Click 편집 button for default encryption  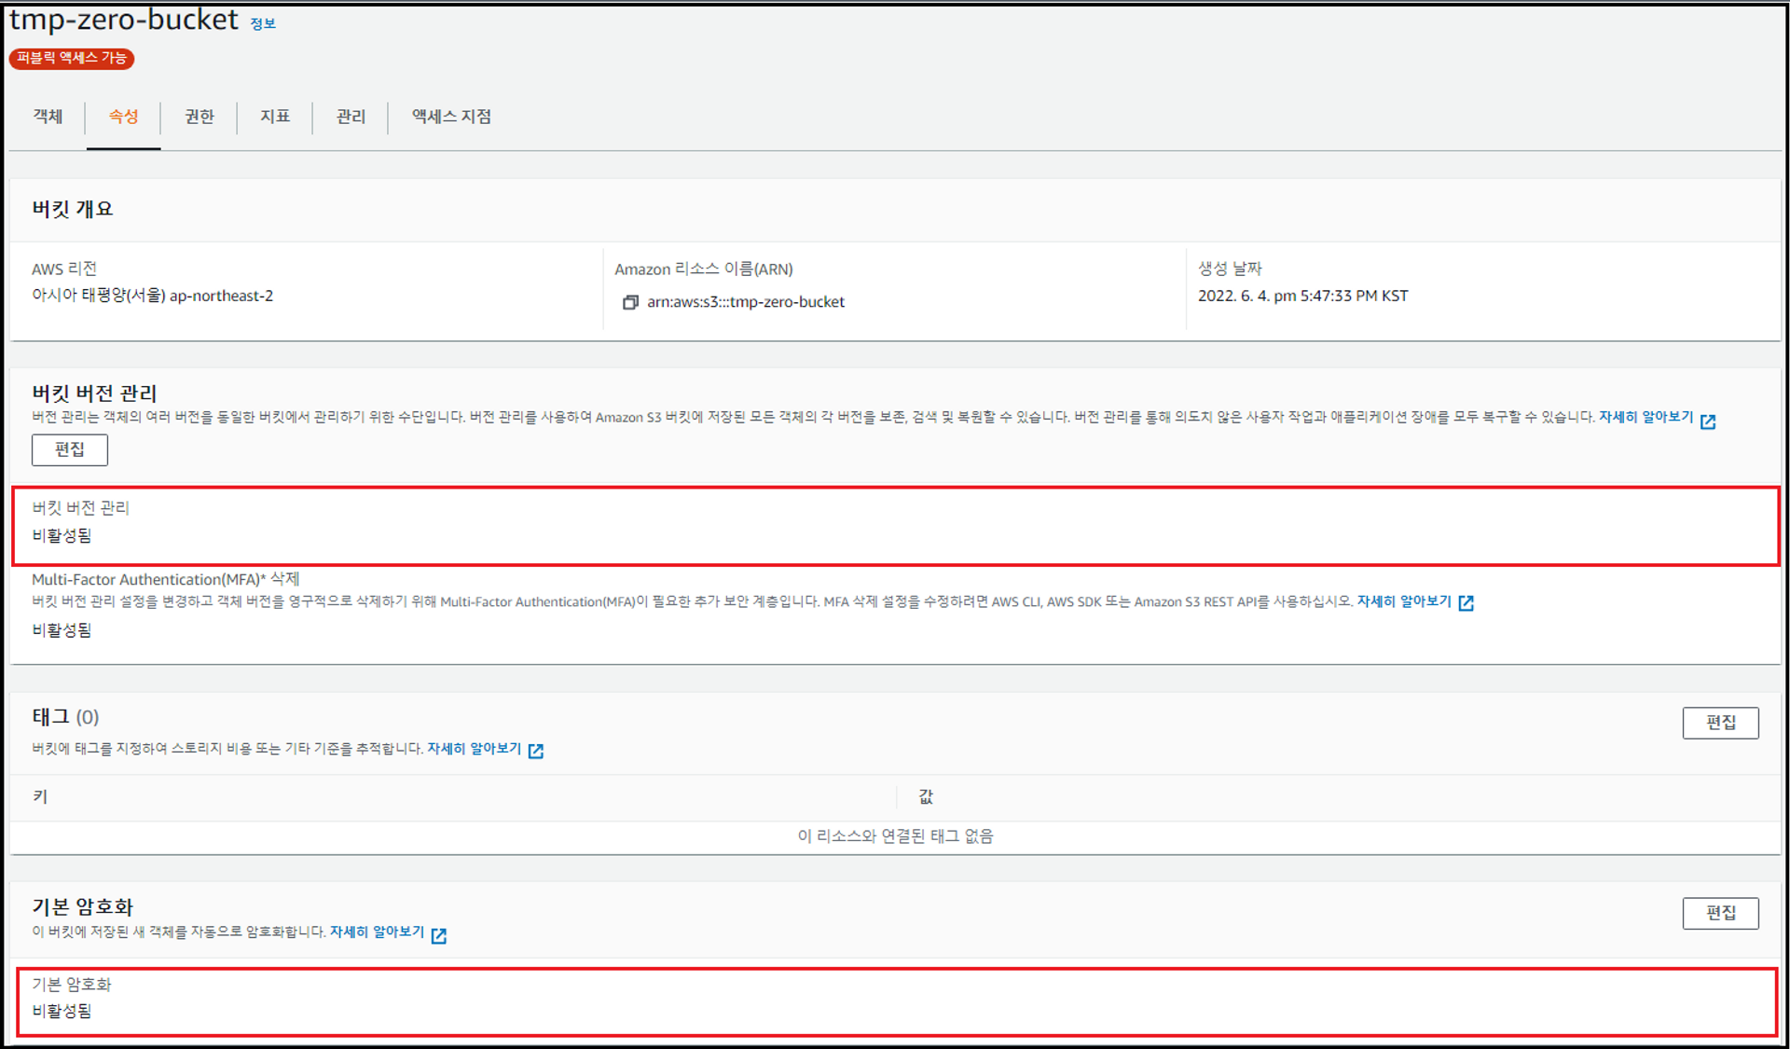(1720, 913)
